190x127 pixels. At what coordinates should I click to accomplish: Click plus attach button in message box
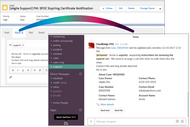tap(91, 121)
